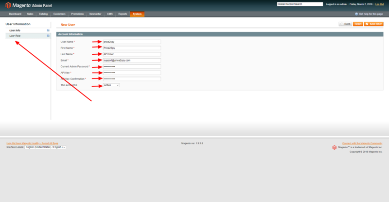Click the Reset button
The height and width of the screenshot is (202, 389).
tap(358, 24)
